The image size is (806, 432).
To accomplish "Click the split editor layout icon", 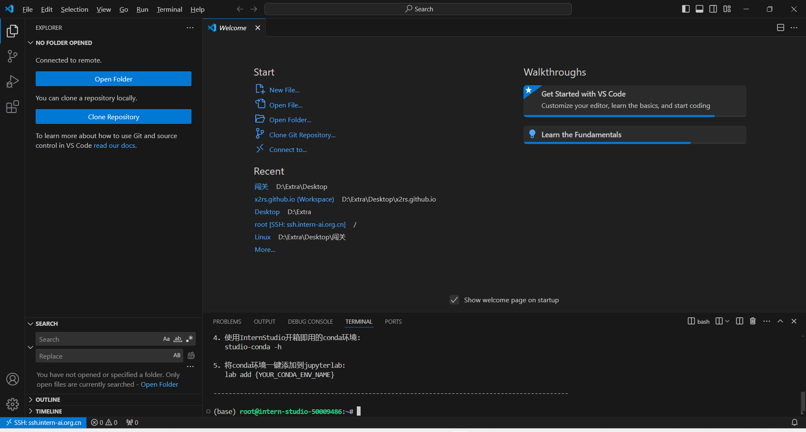I will click(x=780, y=28).
